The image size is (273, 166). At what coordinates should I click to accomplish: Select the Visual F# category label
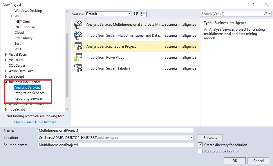click(x=16, y=60)
